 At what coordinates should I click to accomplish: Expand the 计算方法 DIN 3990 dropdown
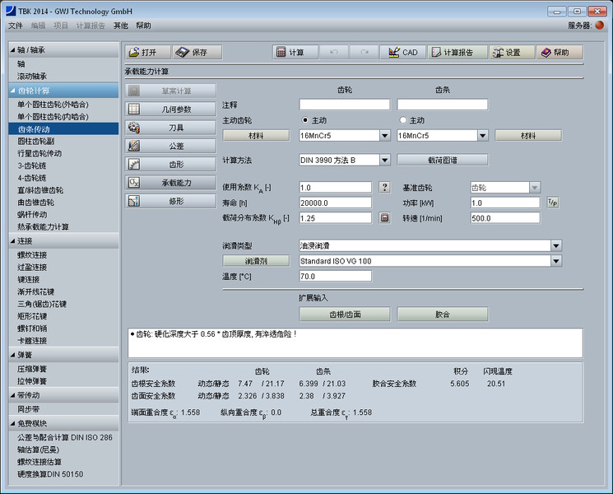click(384, 160)
